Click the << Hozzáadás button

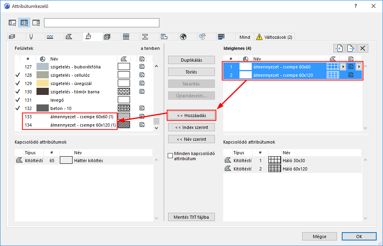(x=191, y=115)
